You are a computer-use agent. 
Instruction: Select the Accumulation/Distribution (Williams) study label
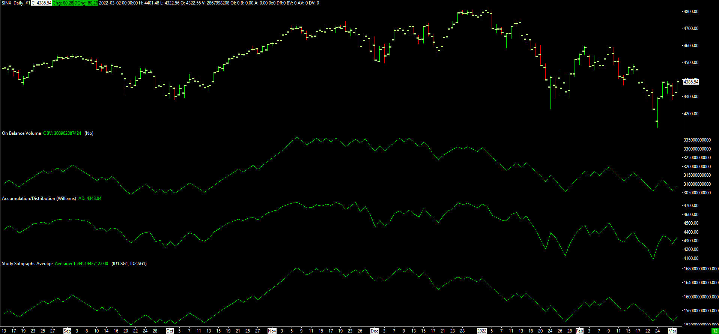click(39, 198)
